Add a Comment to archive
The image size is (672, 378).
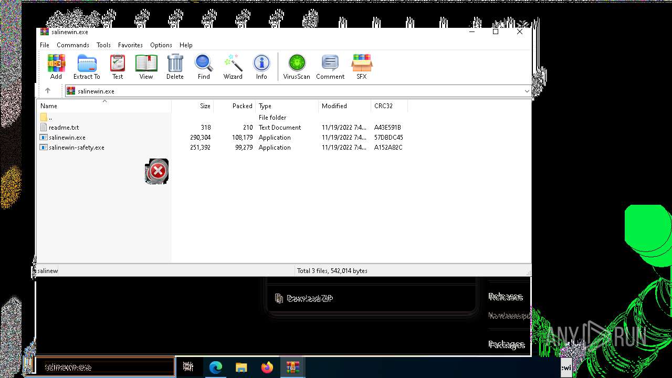(x=330, y=67)
